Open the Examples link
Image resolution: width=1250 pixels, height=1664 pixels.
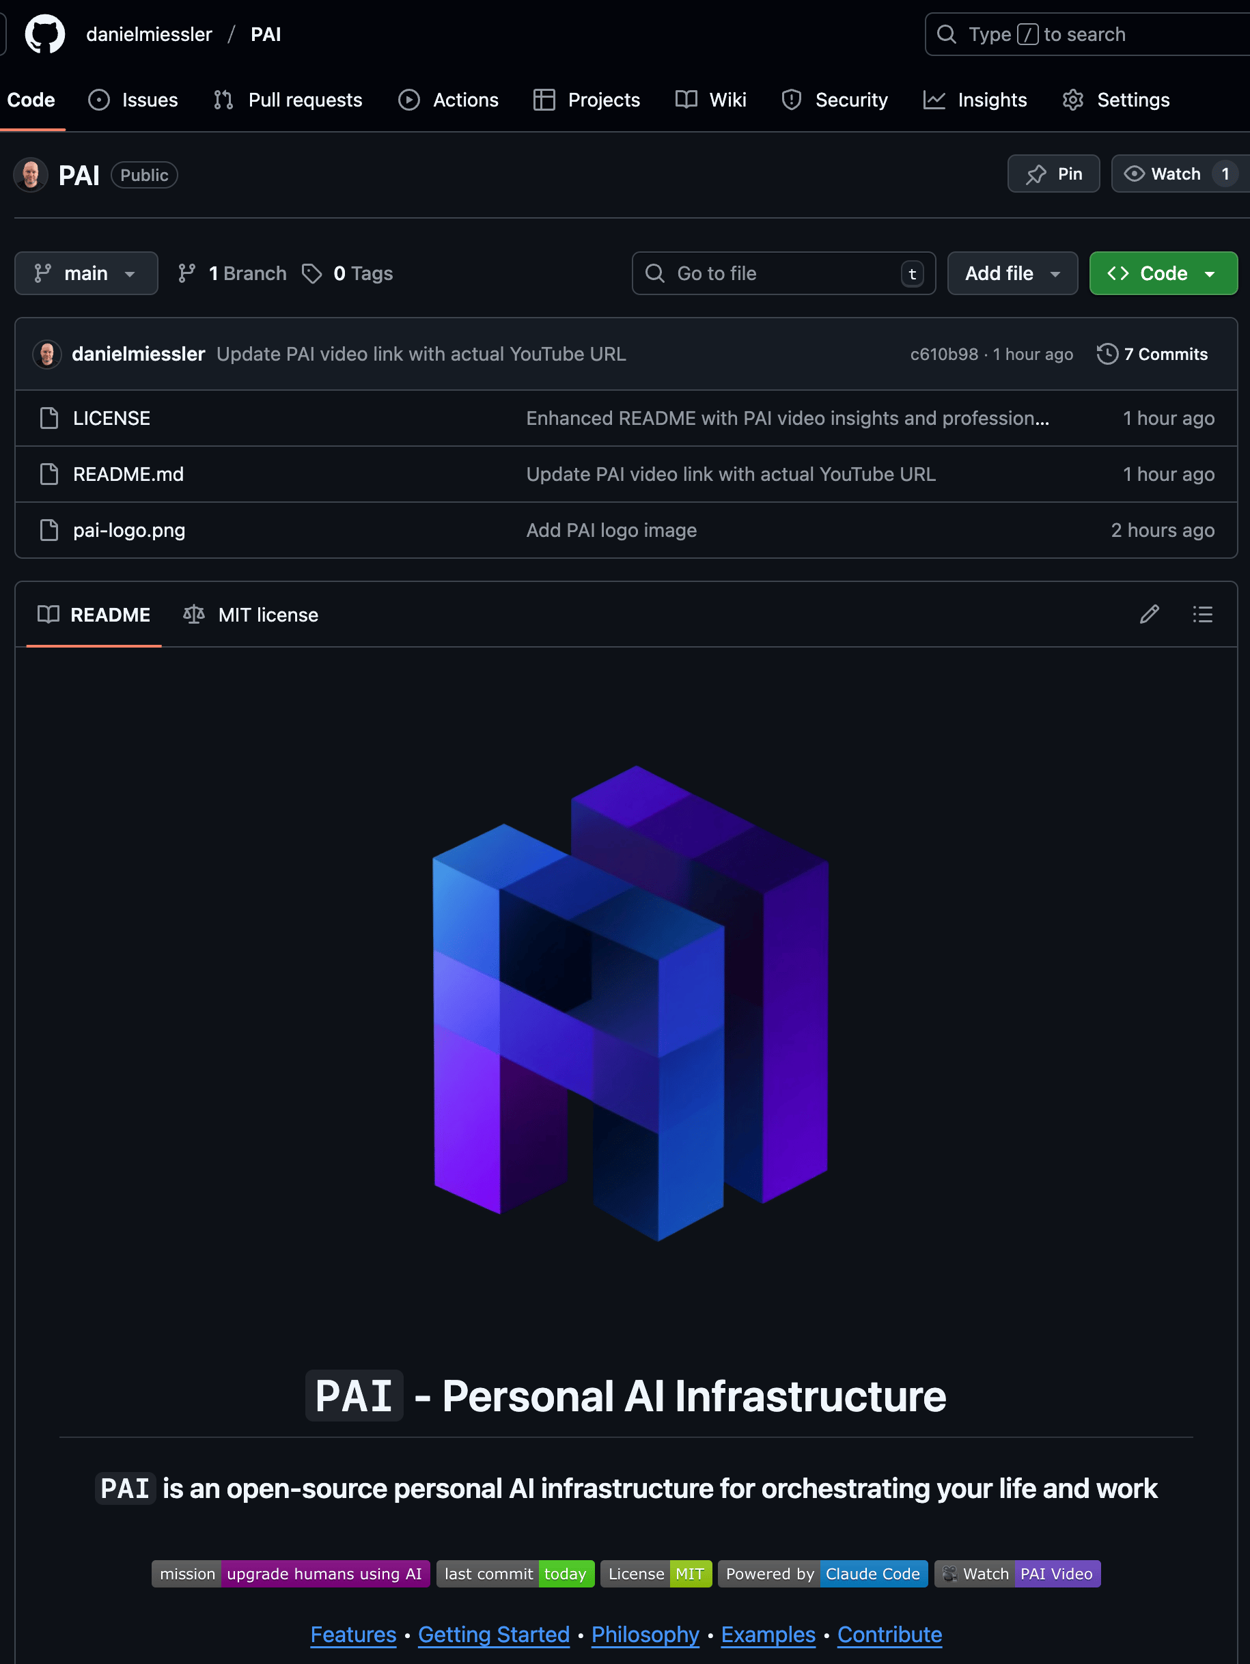768,1635
